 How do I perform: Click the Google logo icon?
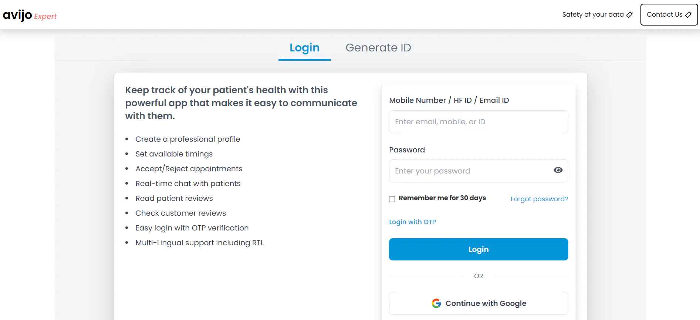point(436,303)
